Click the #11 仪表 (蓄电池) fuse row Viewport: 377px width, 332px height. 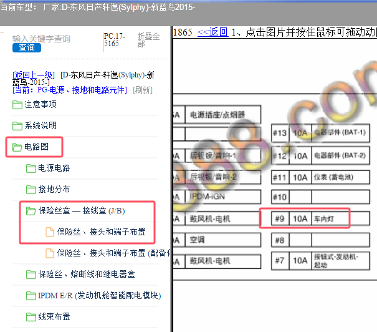320,177
